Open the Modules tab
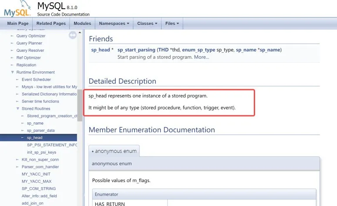 click(x=82, y=24)
